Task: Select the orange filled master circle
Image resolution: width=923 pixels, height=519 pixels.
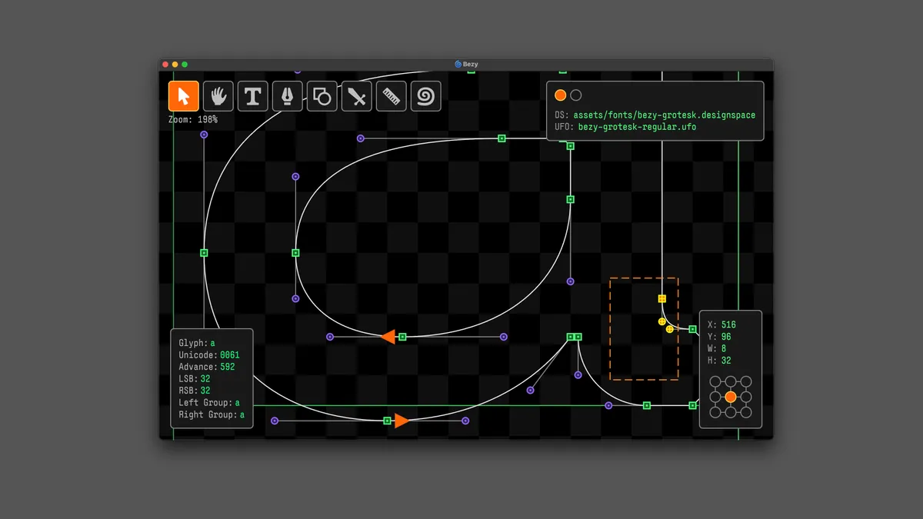Action: pyautogui.click(x=560, y=95)
